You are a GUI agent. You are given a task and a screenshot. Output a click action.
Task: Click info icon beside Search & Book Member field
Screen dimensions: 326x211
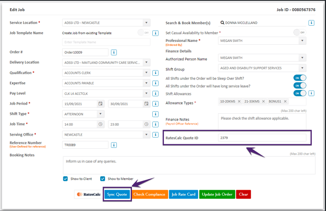click(311, 23)
